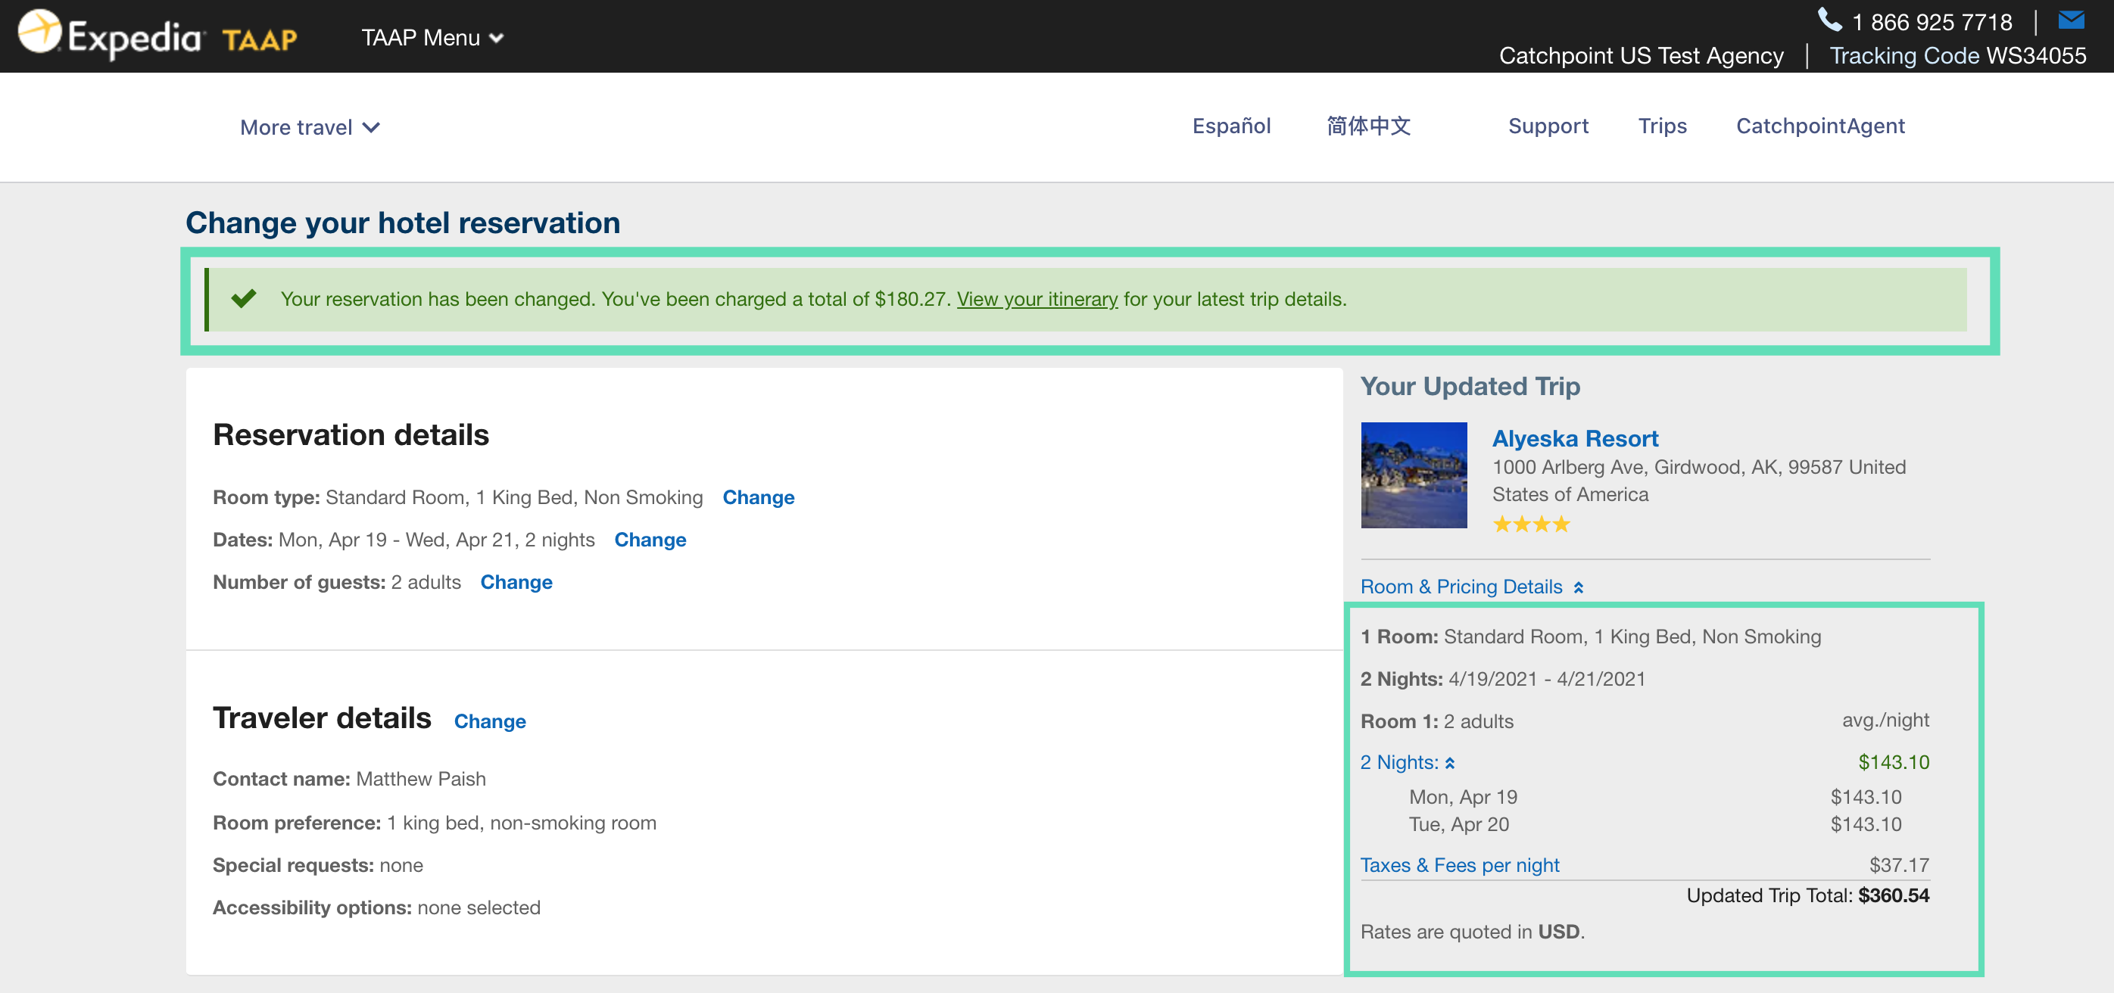Open Taxes & Fees per night details

coord(1459,865)
